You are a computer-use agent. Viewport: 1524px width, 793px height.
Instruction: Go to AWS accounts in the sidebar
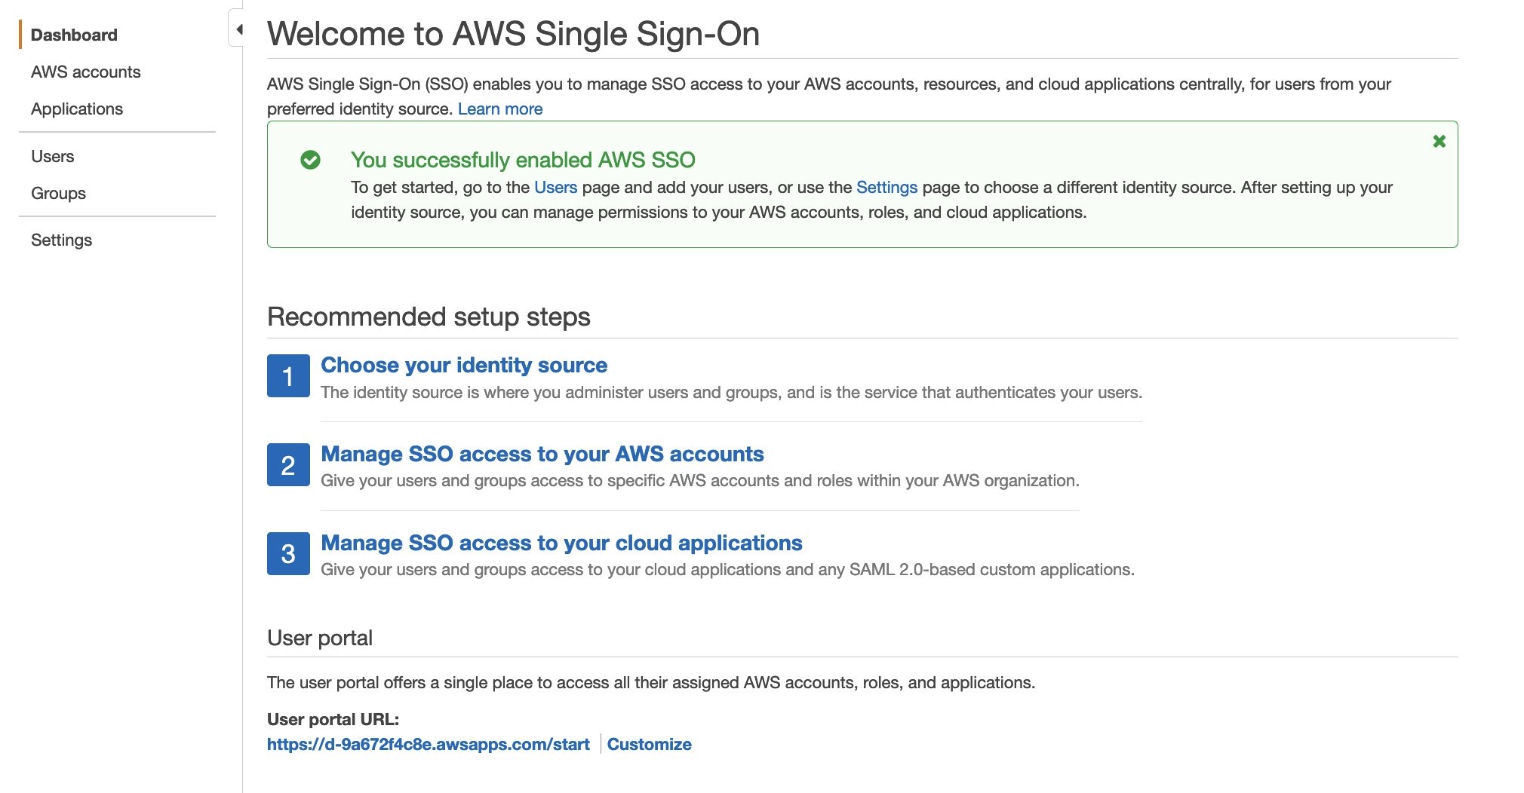pyautogui.click(x=86, y=72)
